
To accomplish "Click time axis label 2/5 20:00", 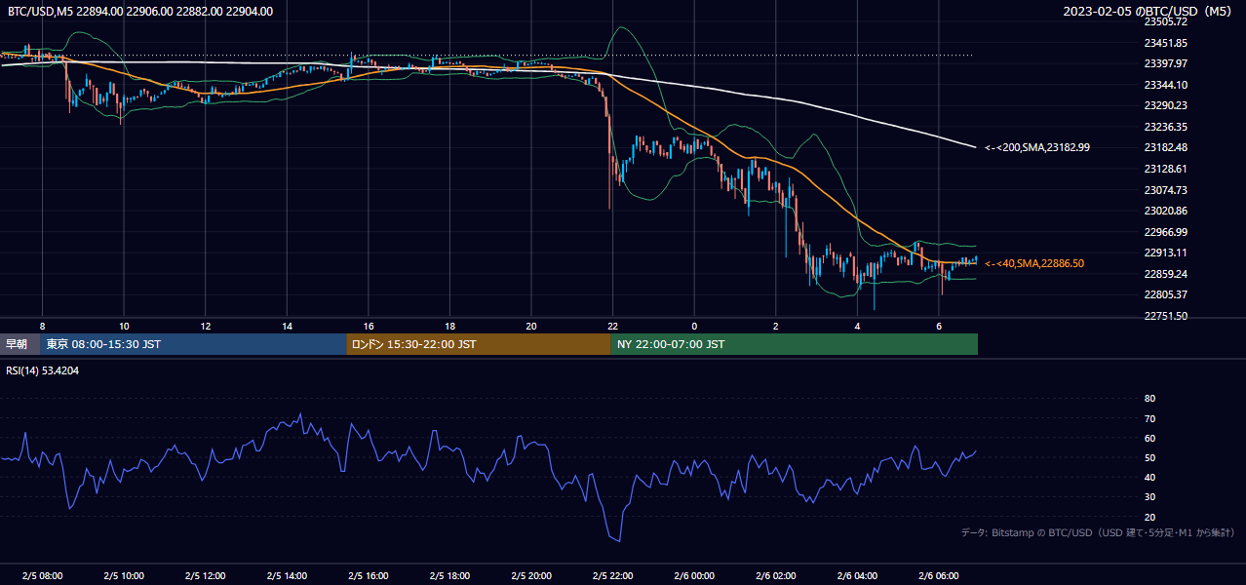I will (531, 576).
